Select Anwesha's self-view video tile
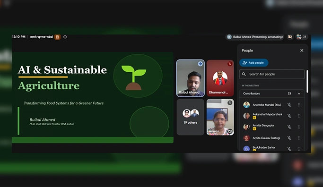This screenshot has height=187, width=323. pyautogui.click(x=220, y=117)
